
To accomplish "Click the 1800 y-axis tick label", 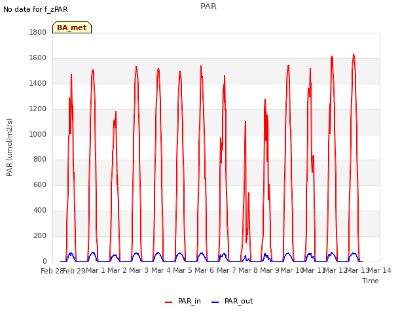I will click(38, 32).
